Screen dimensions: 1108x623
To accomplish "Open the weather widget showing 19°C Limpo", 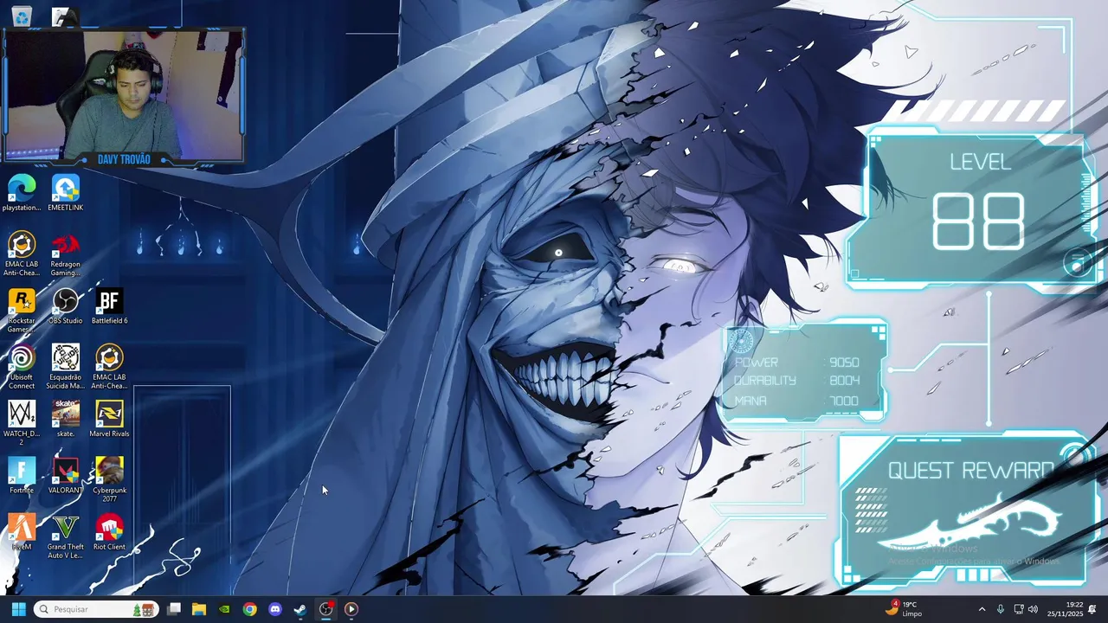I will (x=904, y=609).
